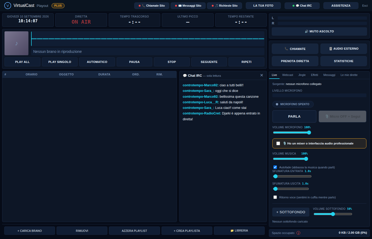Adjust the Volume Musica slider
The width and height of the screenshot is (372, 239).
[291, 159]
